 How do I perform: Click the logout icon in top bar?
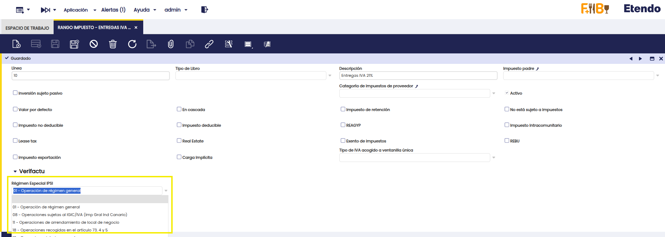click(205, 10)
